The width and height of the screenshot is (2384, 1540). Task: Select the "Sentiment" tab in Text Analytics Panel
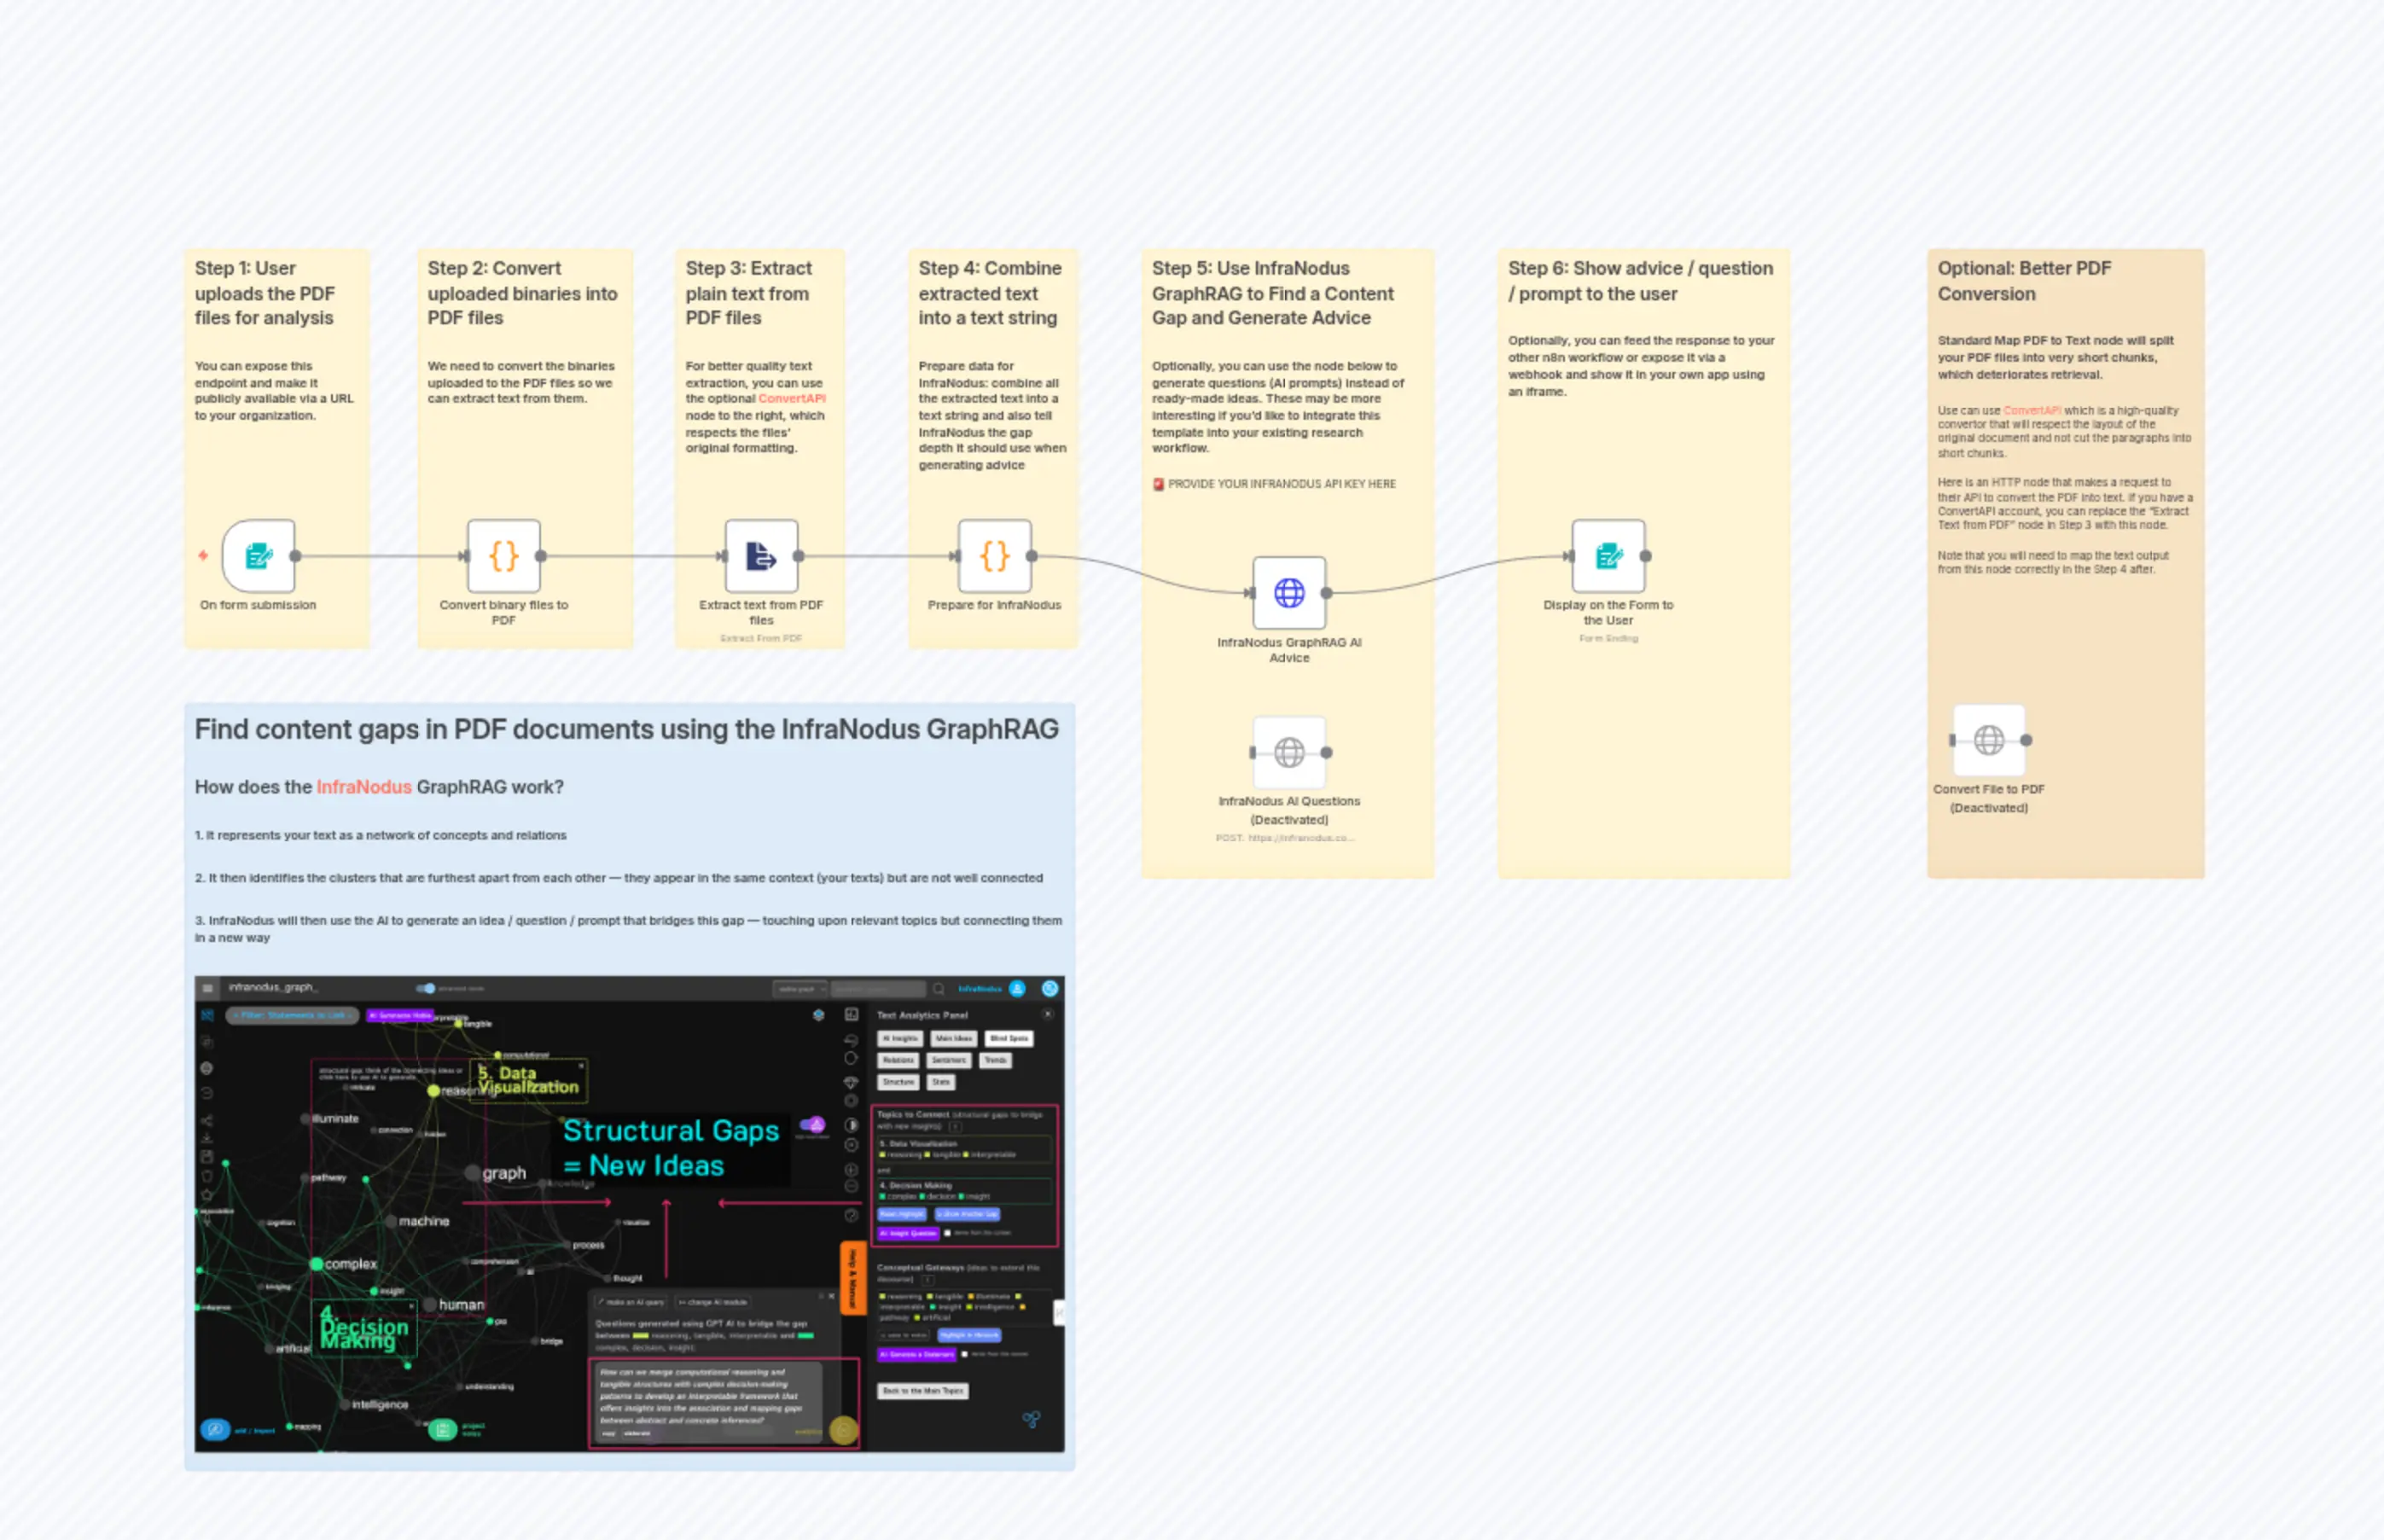(949, 1061)
